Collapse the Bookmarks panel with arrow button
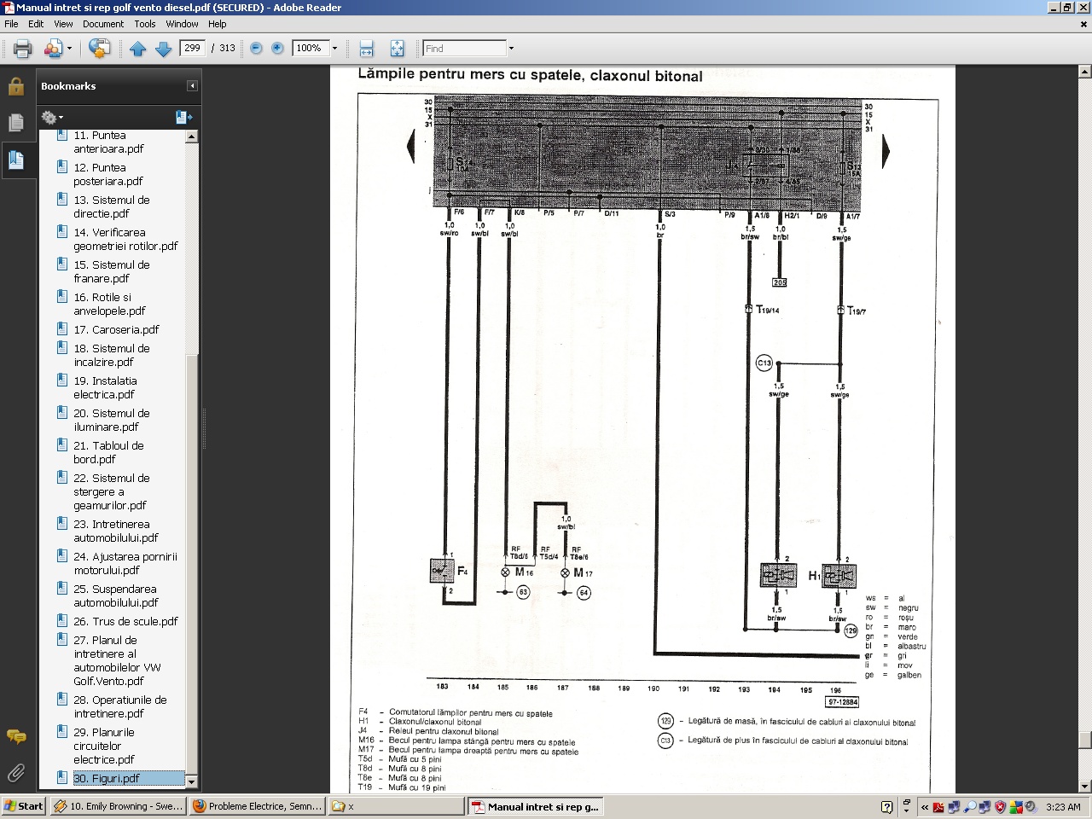The image size is (1092, 819). 192,85
